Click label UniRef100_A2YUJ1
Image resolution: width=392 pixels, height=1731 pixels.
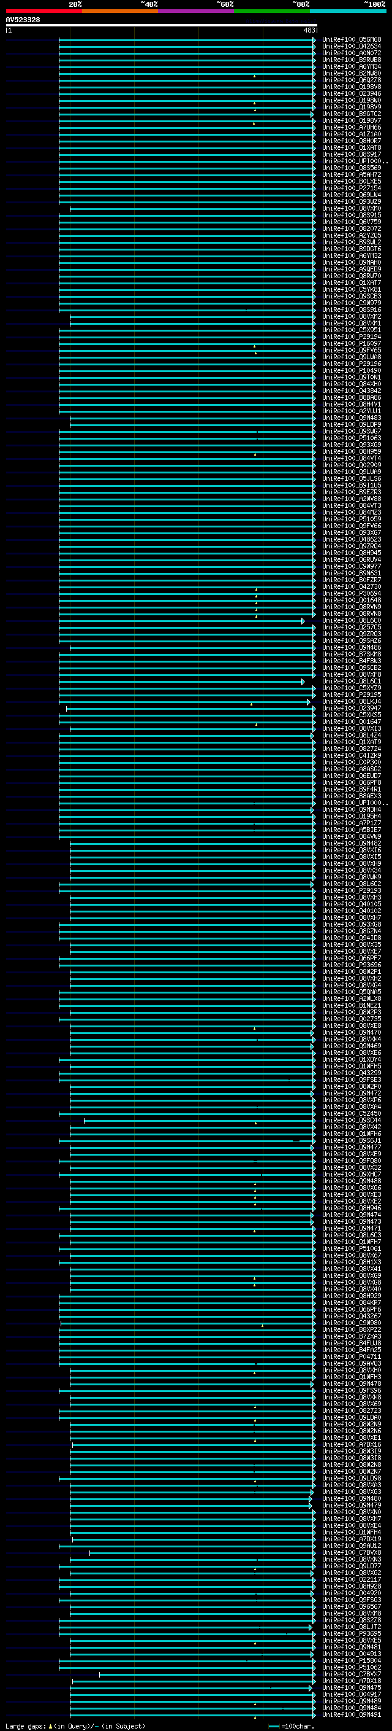352,411
